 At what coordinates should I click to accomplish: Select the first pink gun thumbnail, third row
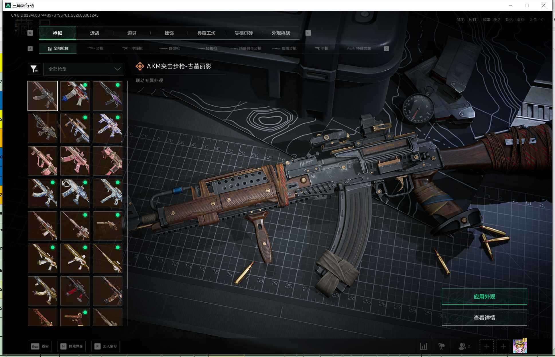coord(43,161)
